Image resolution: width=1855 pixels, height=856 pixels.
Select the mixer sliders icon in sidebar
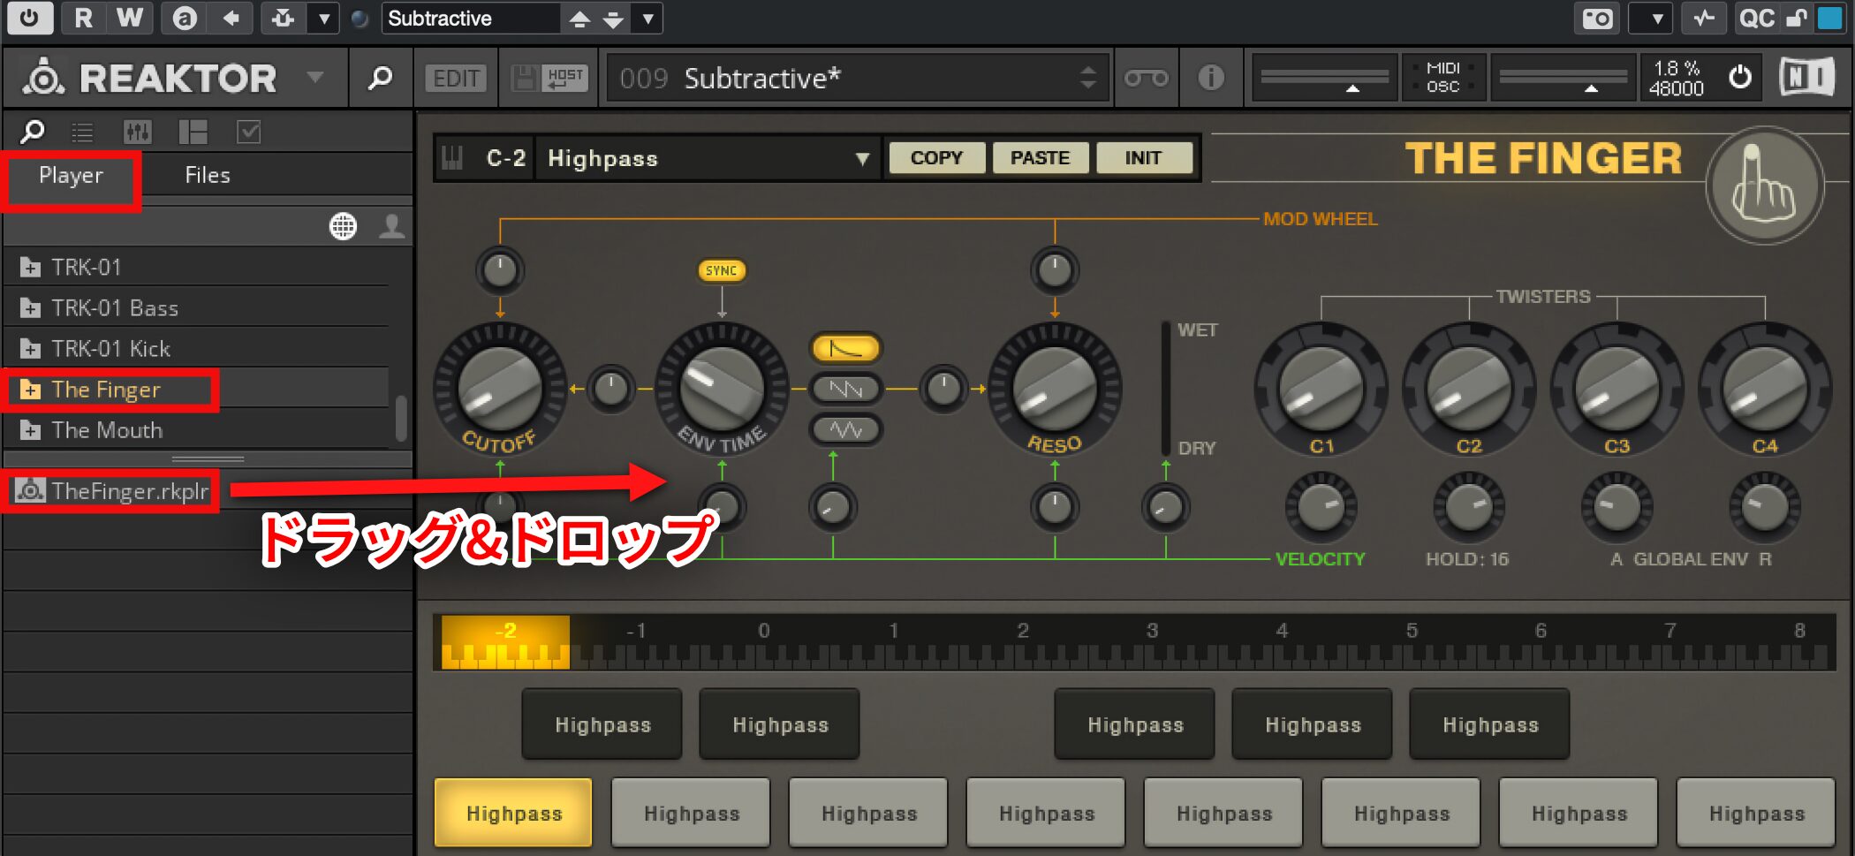point(137,133)
